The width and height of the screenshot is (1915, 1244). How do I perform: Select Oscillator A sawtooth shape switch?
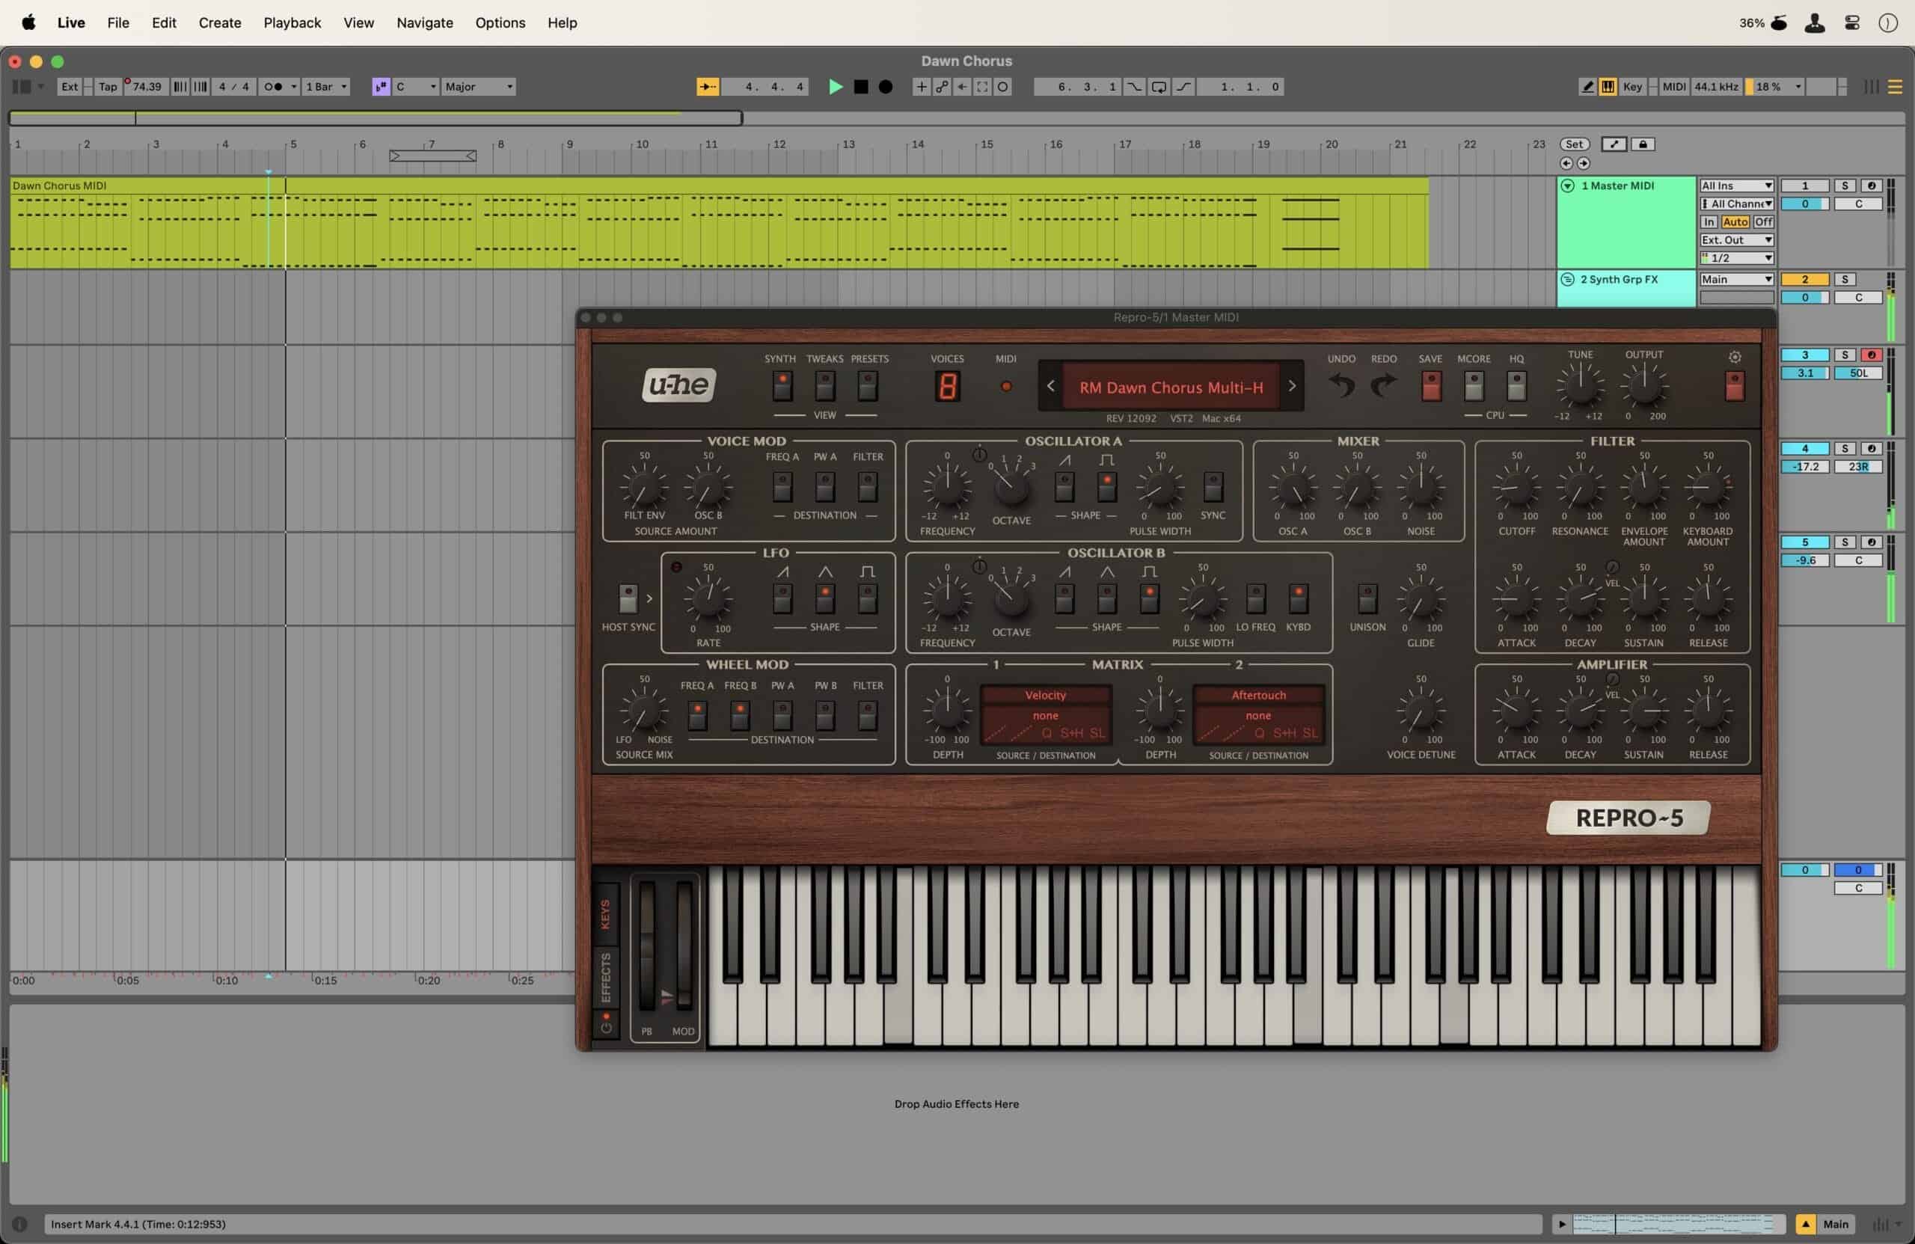click(x=1064, y=487)
